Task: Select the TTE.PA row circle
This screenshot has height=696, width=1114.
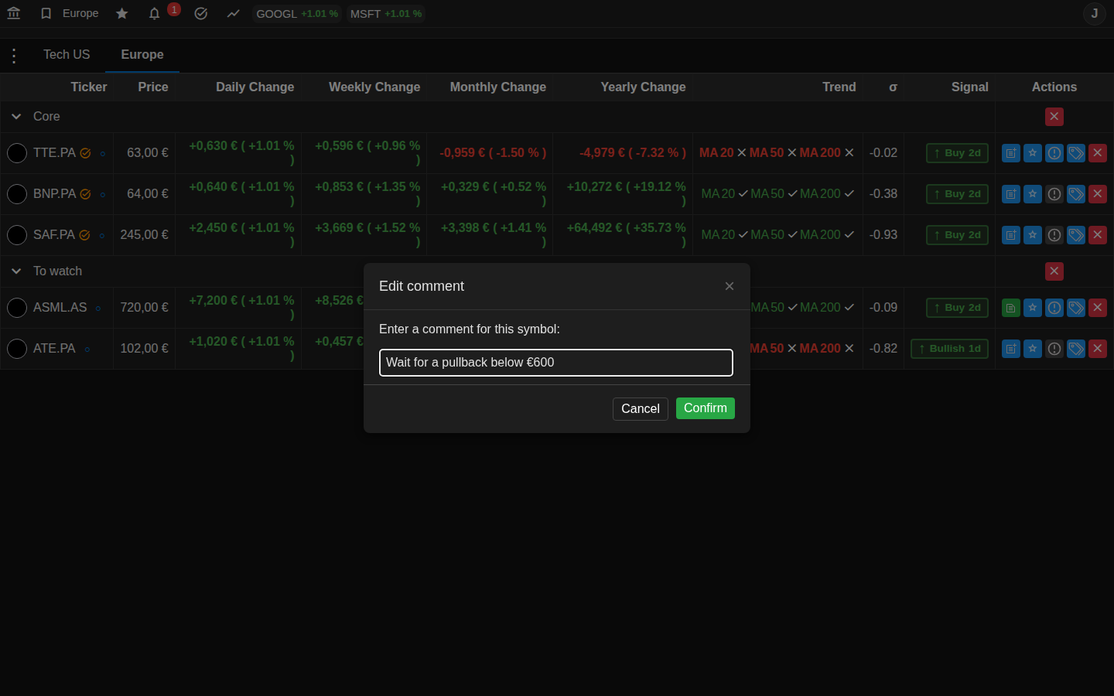Action: pyautogui.click(x=17, y=153)
